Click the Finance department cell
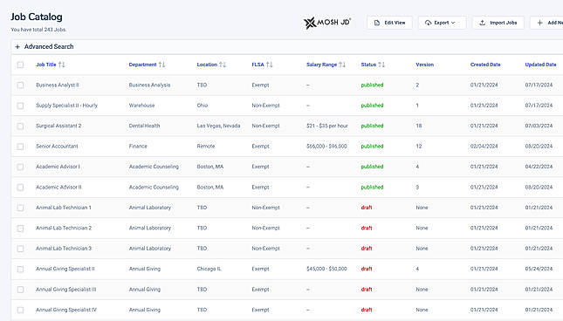 point(138,147)
